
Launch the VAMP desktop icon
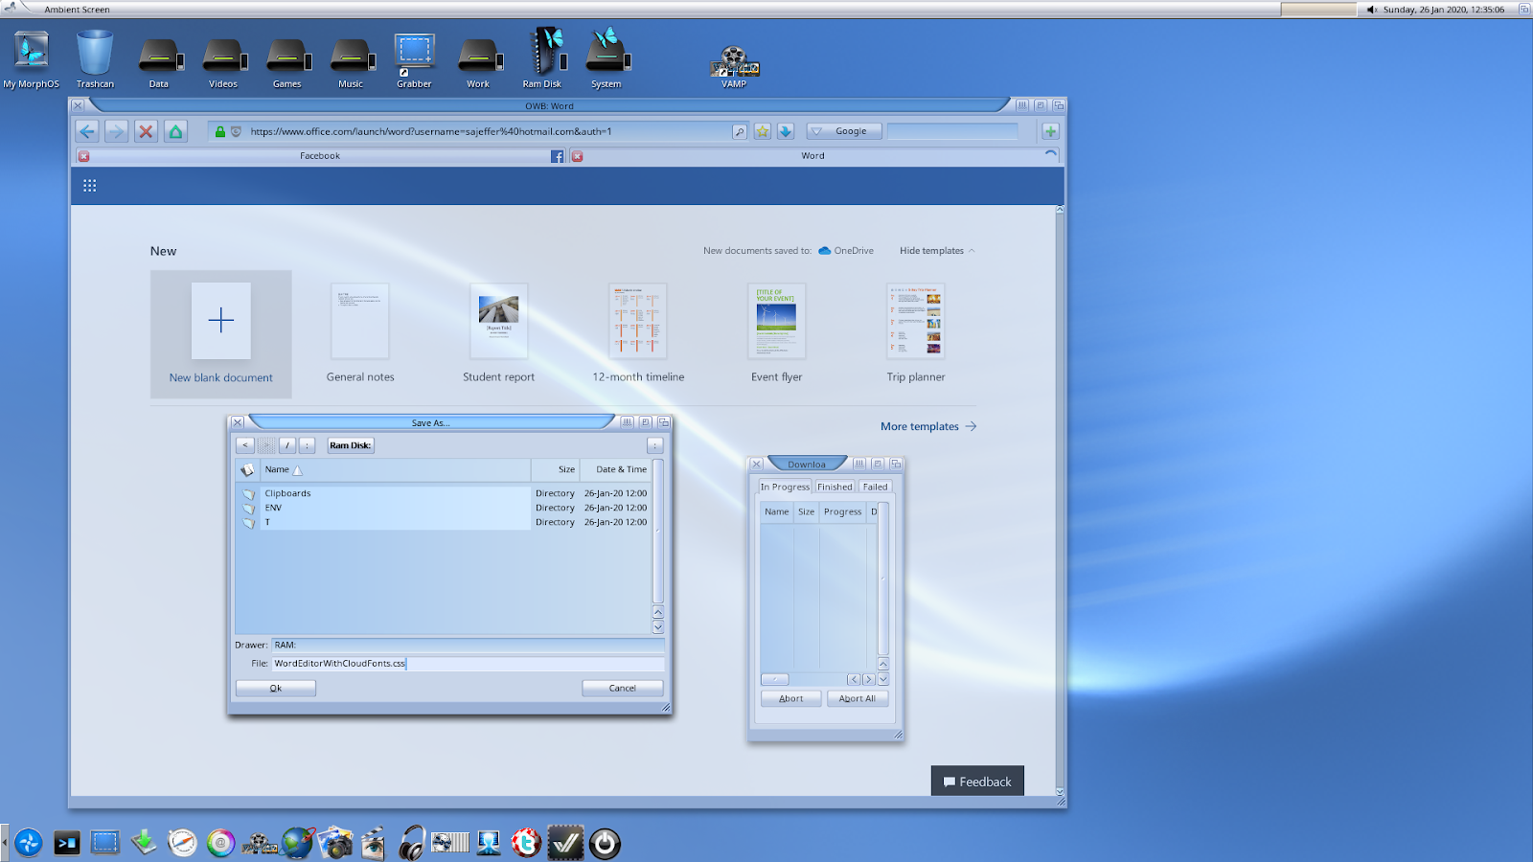734,67
